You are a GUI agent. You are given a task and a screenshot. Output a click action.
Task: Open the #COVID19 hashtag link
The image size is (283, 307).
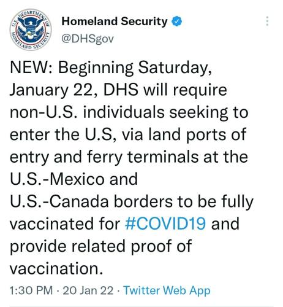click(165, 223)
